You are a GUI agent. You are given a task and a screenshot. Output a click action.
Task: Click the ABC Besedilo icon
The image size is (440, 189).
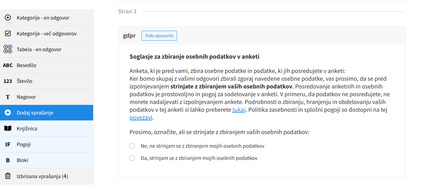(x=8, y=65)
